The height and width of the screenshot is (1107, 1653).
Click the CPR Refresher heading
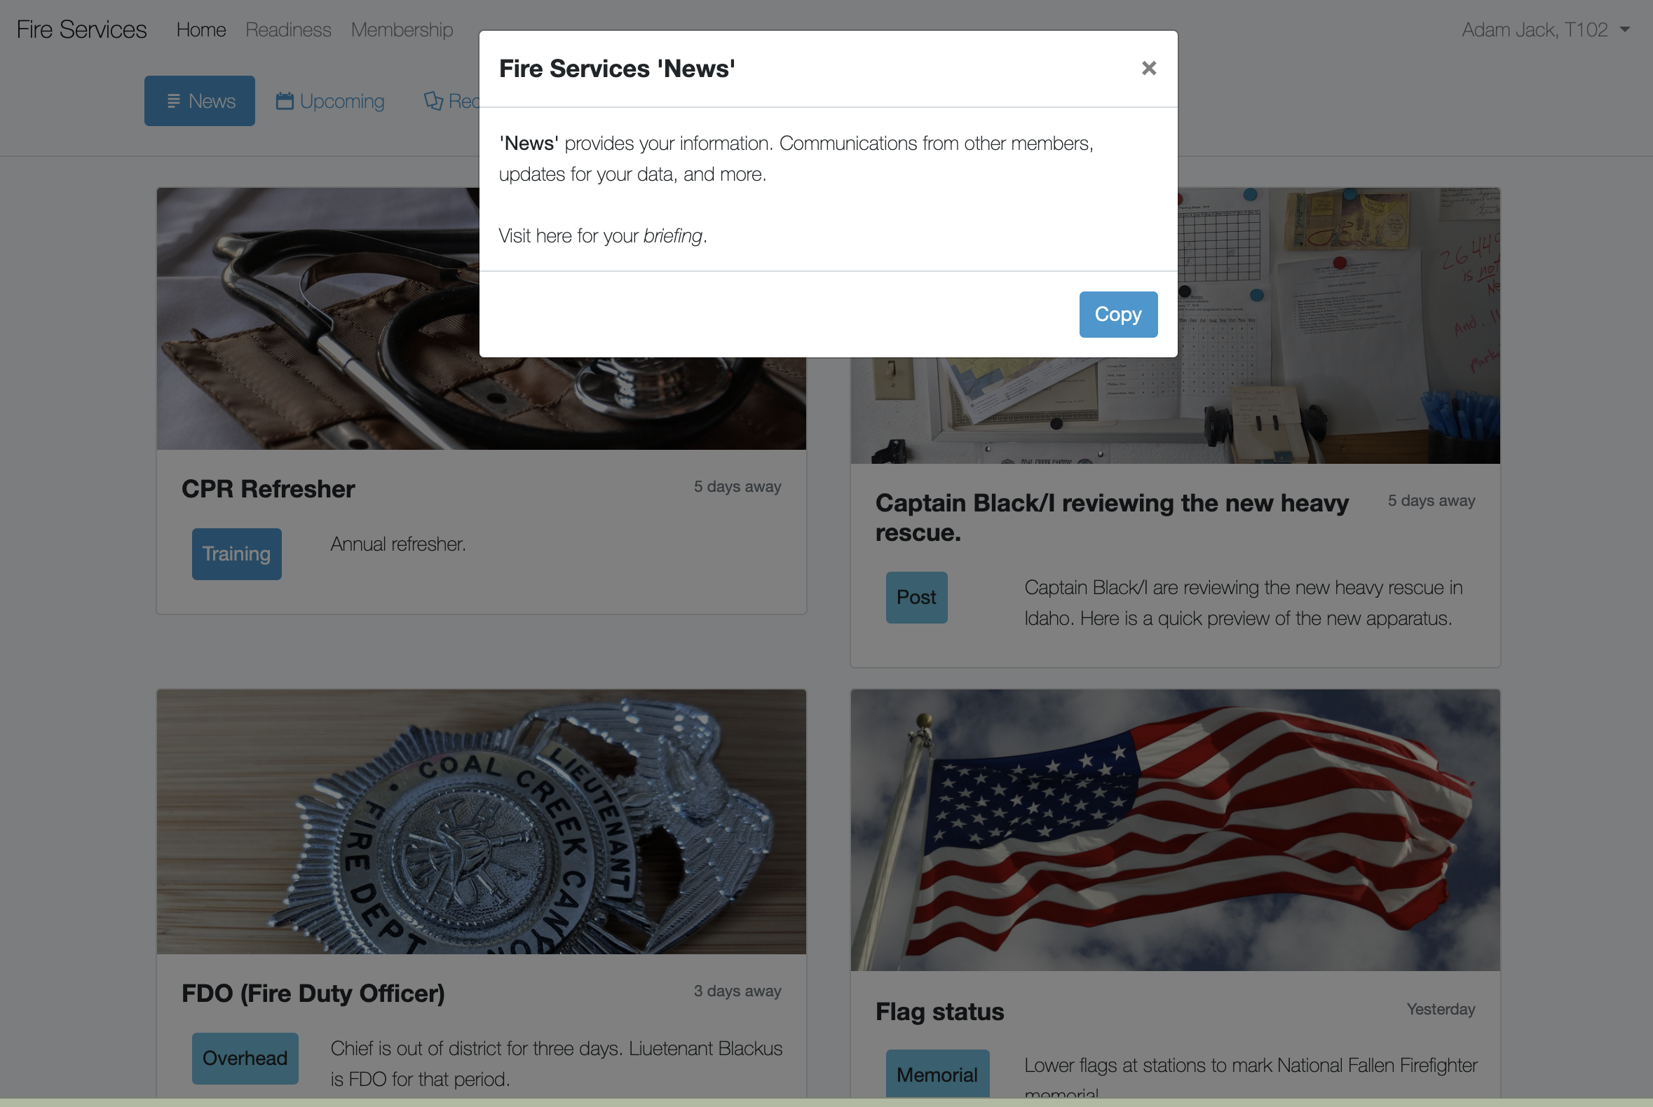(268, 489)
